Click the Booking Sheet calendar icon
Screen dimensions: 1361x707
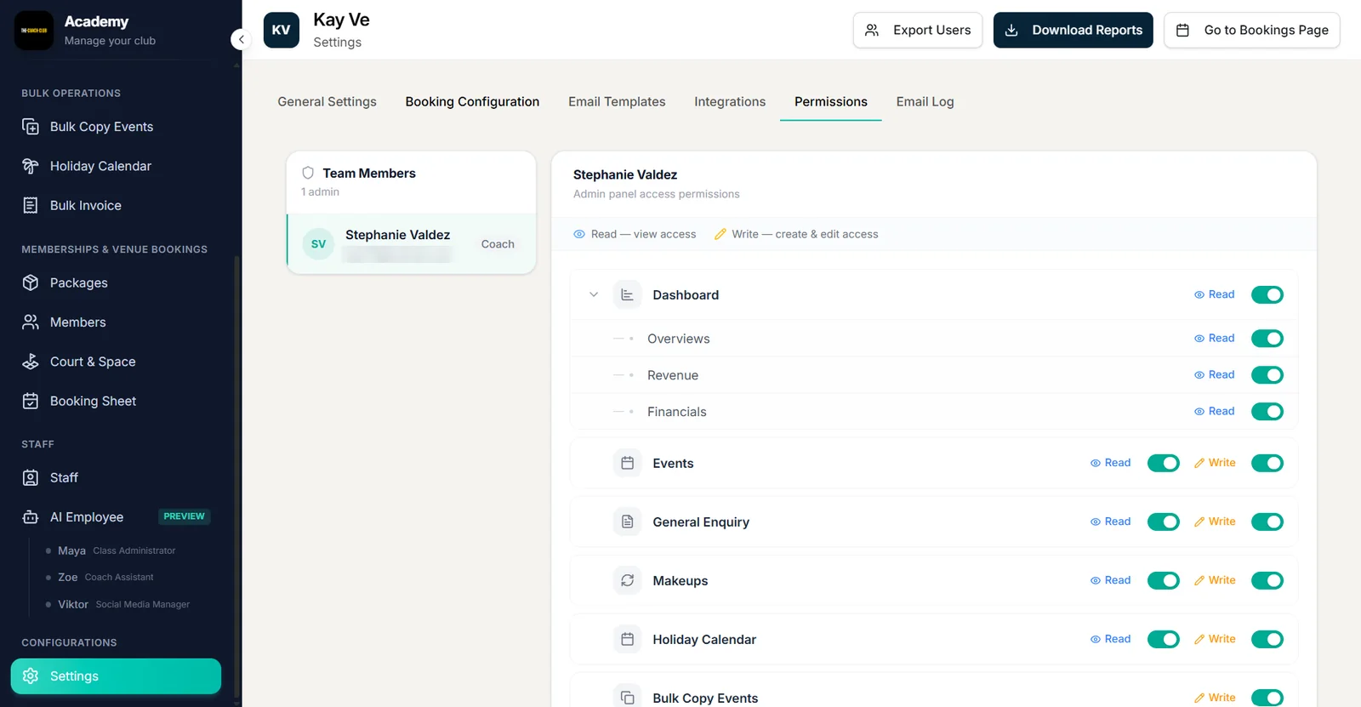[x=31, y=401]
